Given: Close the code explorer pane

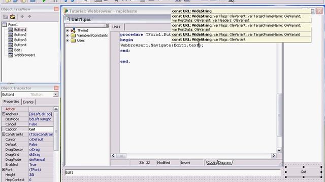Looking at the screenshot, I should (107, 25).
